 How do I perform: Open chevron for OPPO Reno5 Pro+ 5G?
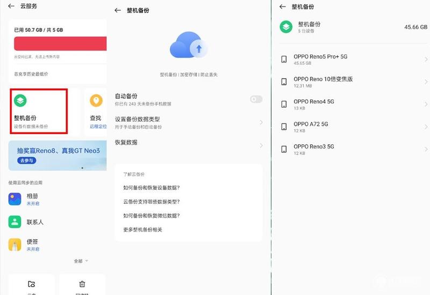[426, 60]
